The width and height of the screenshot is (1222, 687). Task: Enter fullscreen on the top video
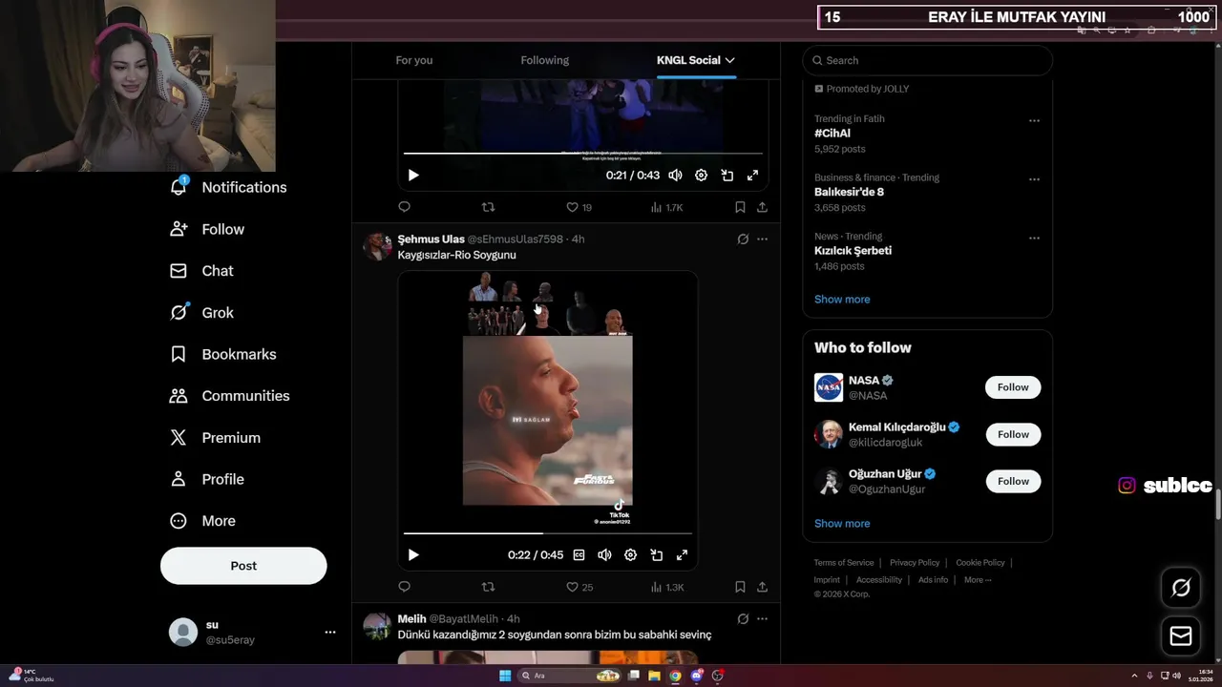(752, 176)
